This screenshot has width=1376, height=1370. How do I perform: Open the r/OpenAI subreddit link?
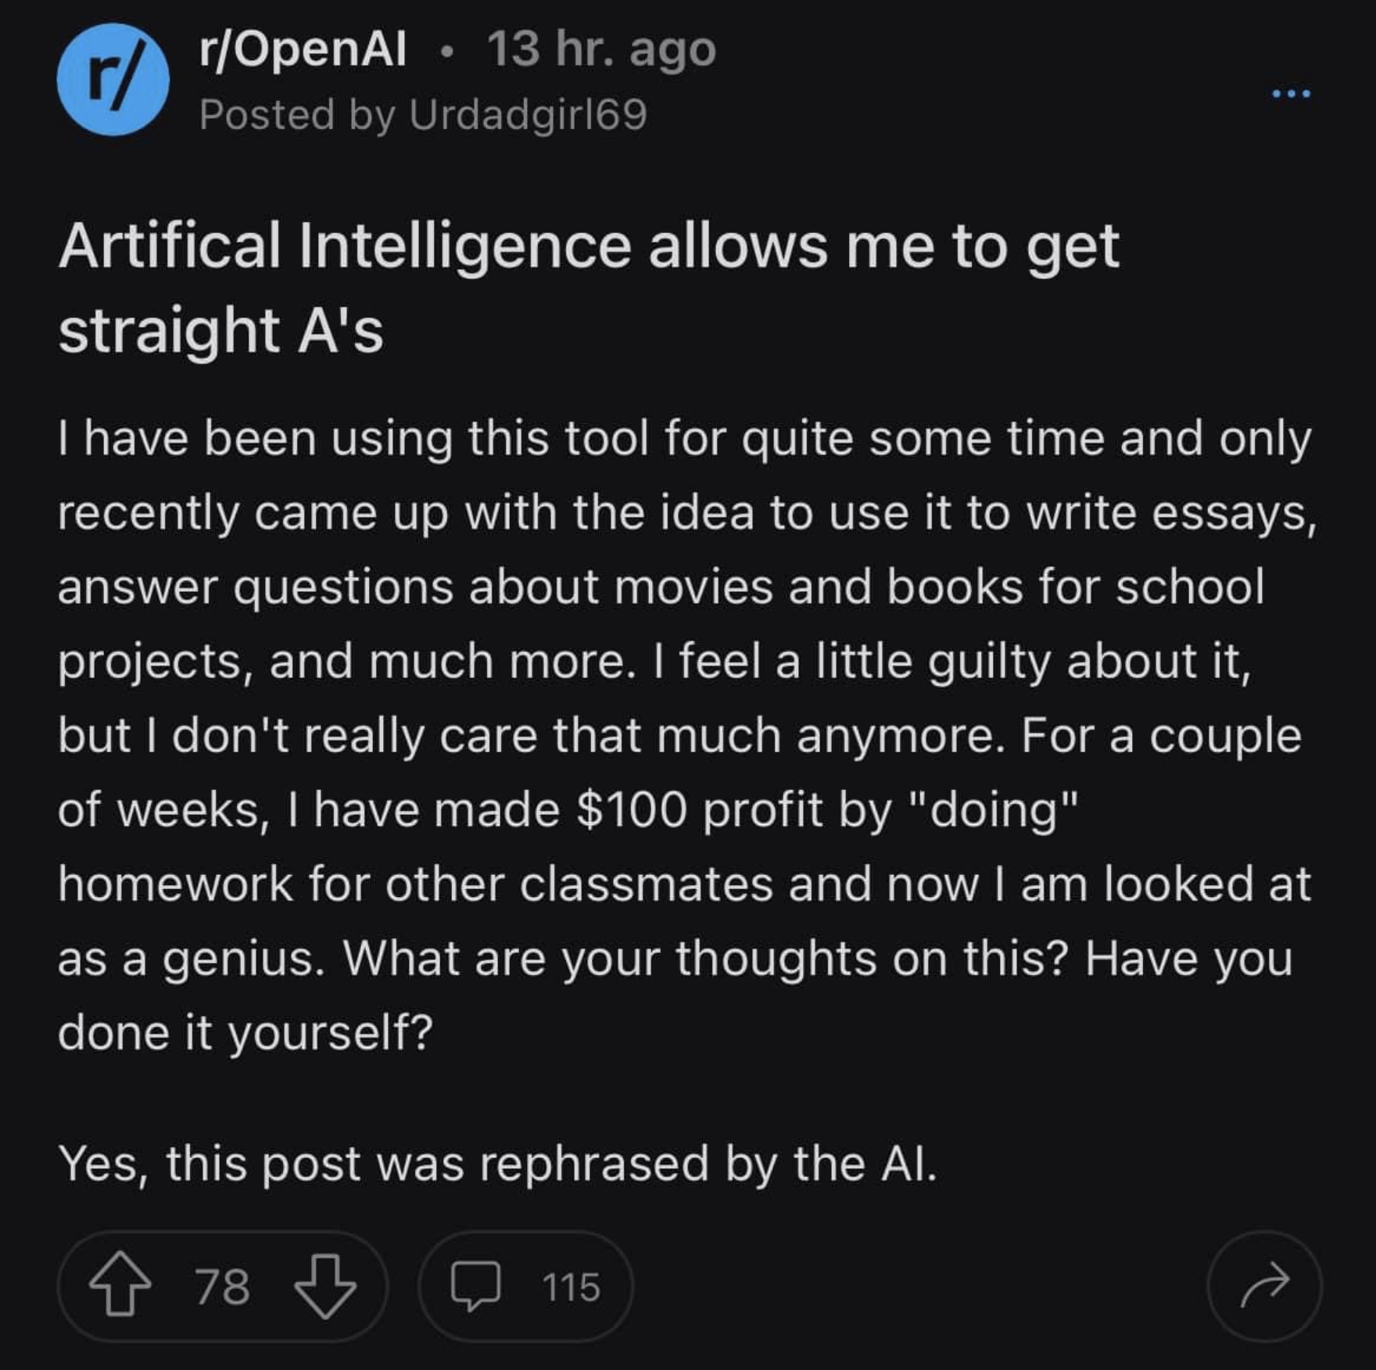pyautogui.click(x=303, y=50)
